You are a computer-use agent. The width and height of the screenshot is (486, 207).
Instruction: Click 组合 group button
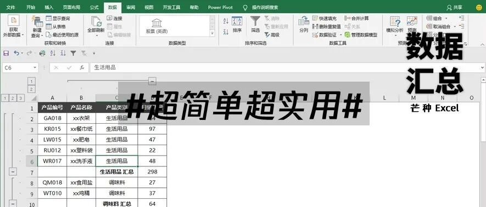(434, 19)
